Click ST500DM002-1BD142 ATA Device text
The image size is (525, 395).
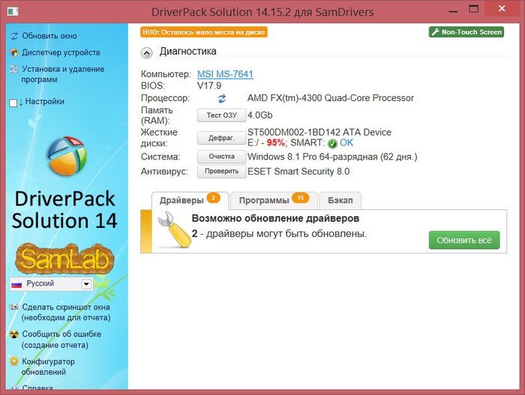tap(319, 132)
